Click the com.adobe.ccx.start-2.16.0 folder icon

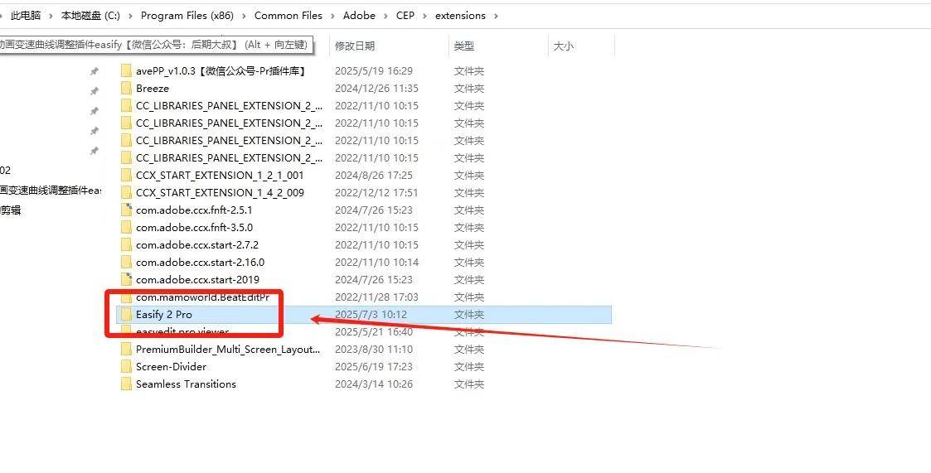coord(126,263)
